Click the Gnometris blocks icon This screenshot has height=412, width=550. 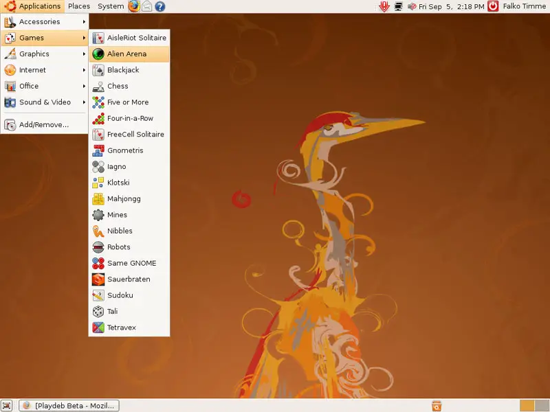tap(98, 150)
